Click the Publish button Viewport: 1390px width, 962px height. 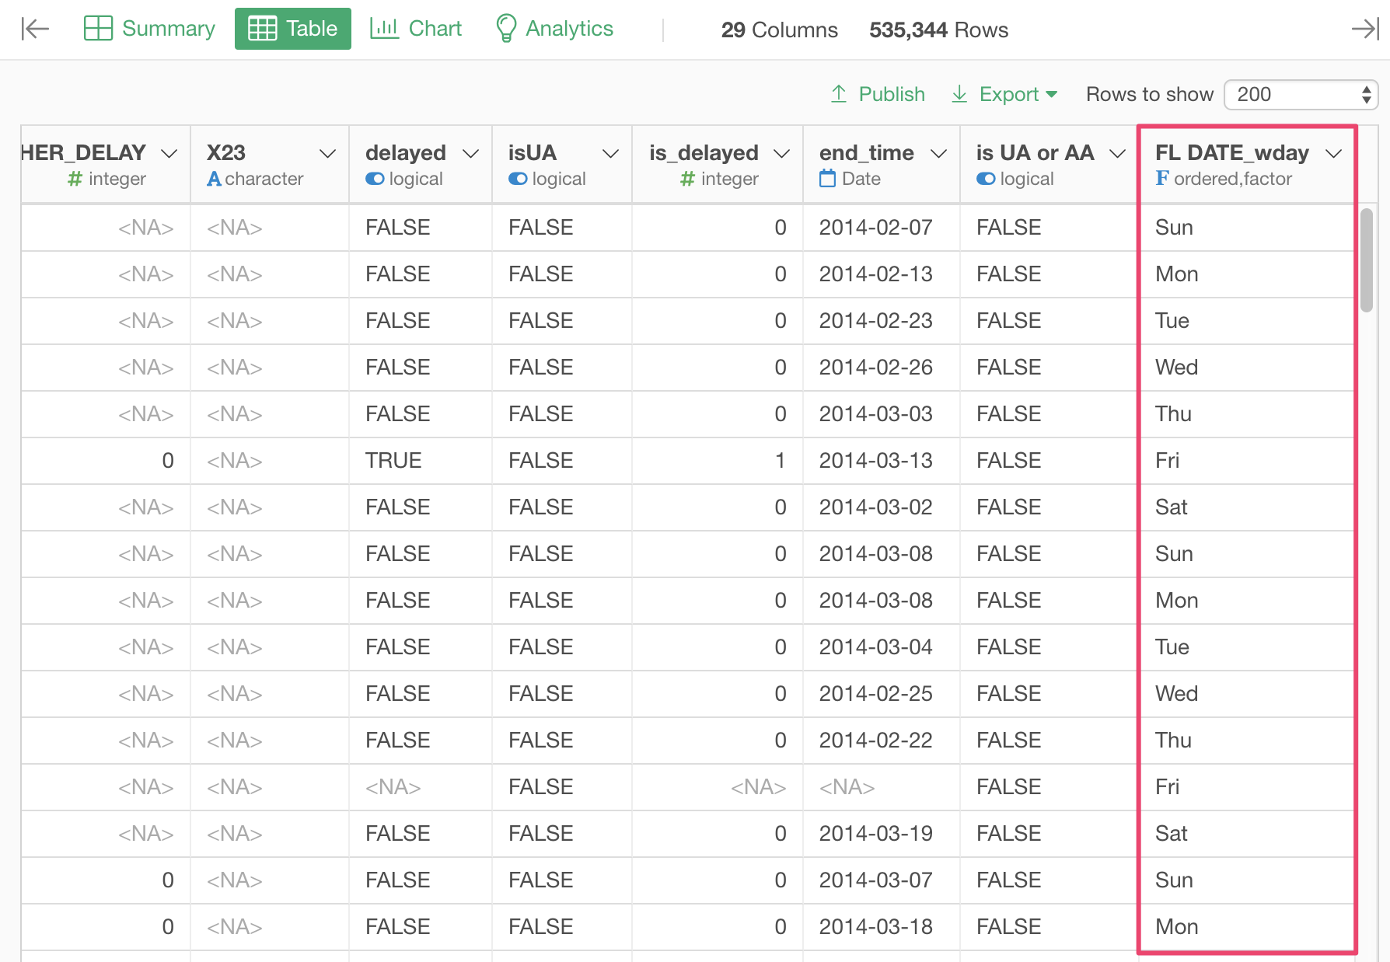tap(878, 94)
